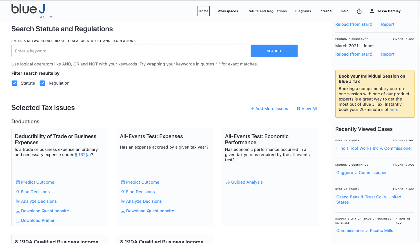The image size is (420, 243).
Task: Click the All-Events Test: Economic Performance heading
Action: 257,139
